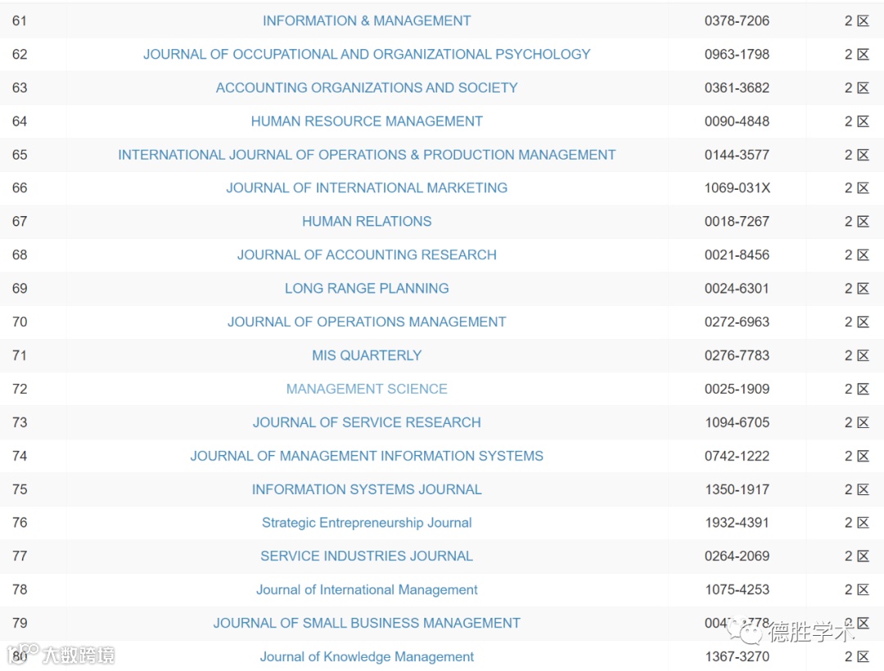Open INFORMATION SYSTEMS JOURNAL link
Screen dimensions: 884x671
tap(367, 489)
